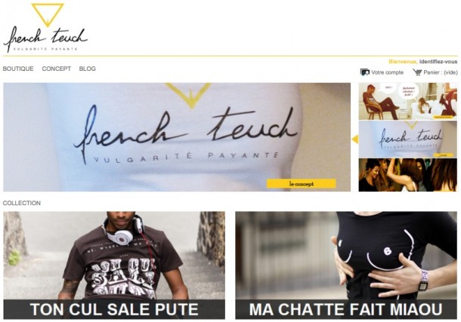Click the account icon beside Votre compte
The image size is (461, 322).
pos(364,72)
